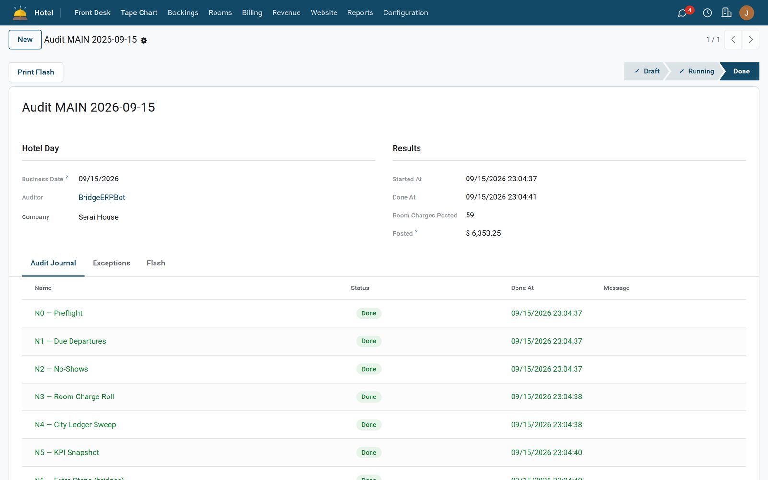The height and width of the screenshot is (480, 768).
Task: Open the user avatar J menu
Action: [x=746, y=13]
